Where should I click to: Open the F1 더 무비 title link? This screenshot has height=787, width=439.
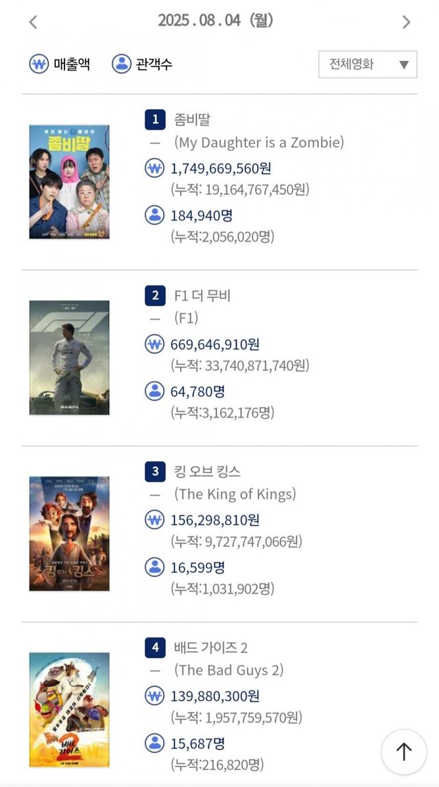[x=202, y=296]
